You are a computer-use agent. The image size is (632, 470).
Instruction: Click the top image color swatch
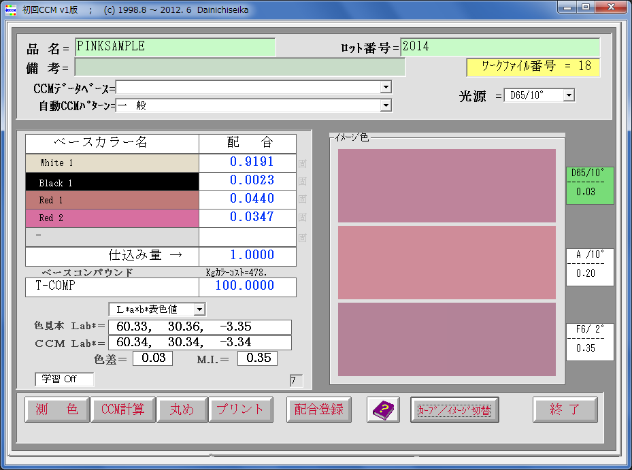point(446,186)
